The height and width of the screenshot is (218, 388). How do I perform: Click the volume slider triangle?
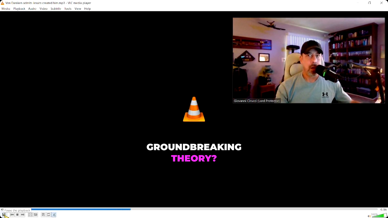[x=380, y=215]
